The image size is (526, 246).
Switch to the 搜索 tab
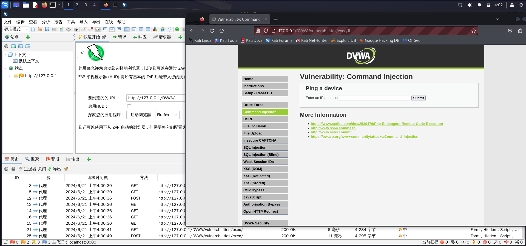(32, 159)
